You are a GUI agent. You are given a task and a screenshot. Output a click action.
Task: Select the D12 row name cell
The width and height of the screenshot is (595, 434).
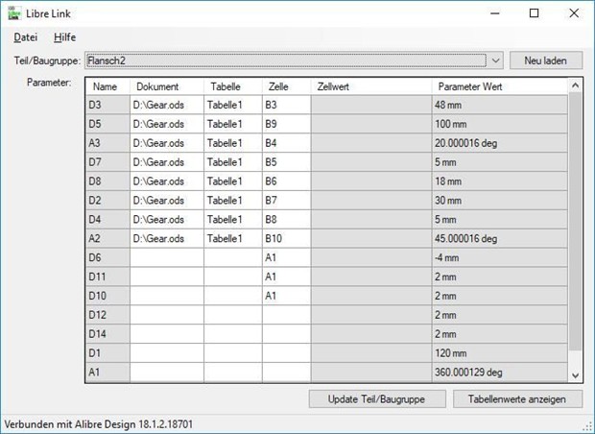(x=107, y=315)
